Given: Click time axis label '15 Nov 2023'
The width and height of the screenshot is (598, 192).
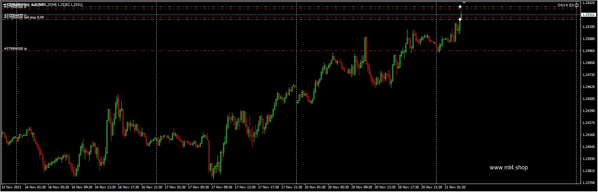Looking at the screenshot, I should [x=11, y=188].
